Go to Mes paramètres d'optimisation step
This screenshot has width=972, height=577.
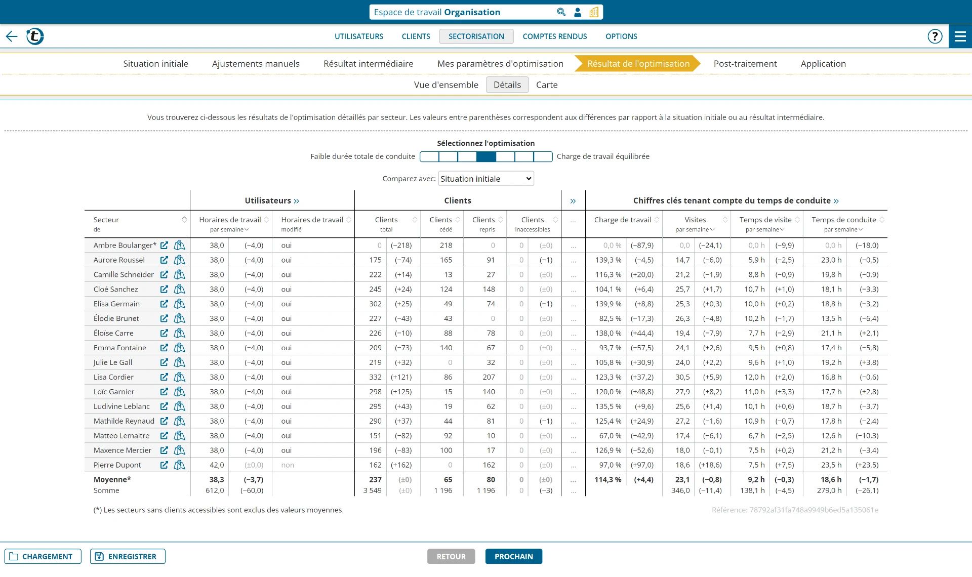tap(500, 64)
